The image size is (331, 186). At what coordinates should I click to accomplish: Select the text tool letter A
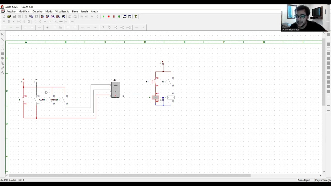coord(2,73)
